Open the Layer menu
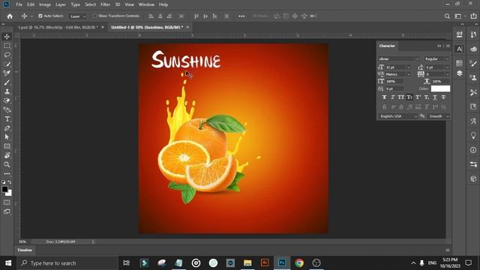 coord(61,4)
